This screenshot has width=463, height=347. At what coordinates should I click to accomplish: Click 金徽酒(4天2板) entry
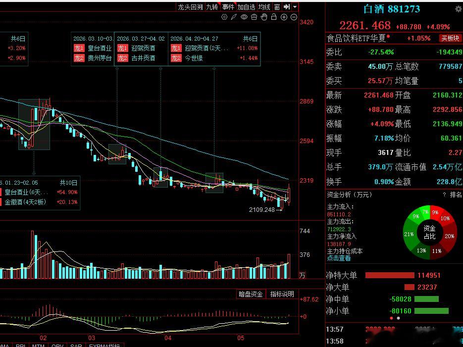click(25, 202)
